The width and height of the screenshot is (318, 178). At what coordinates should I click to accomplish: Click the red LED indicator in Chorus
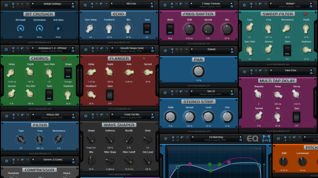pos(64,59)
